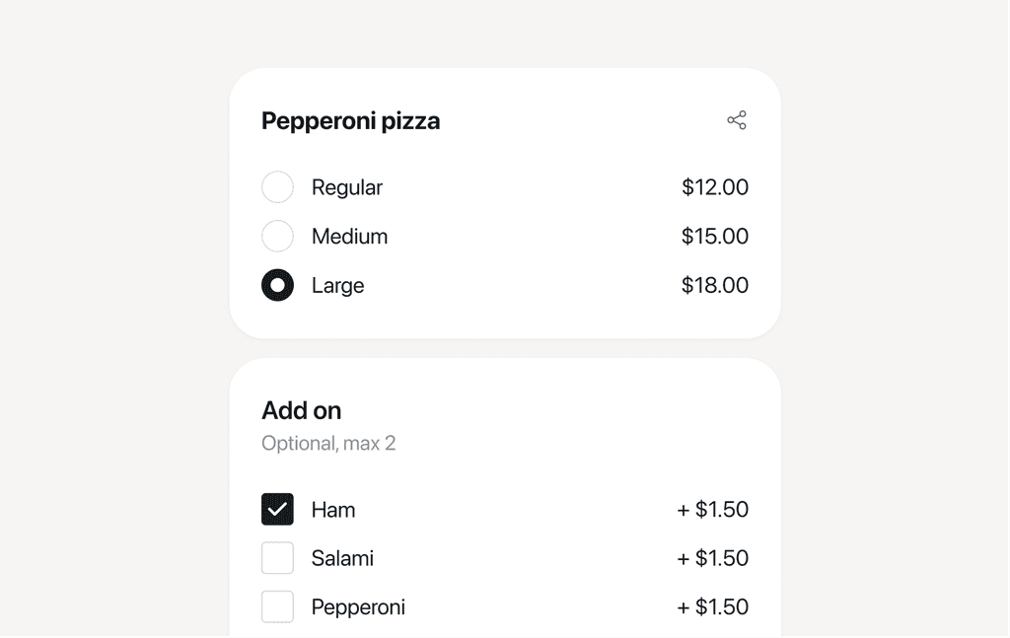Image resolution: width=1010 pixels, height=638 pixels.
Task: Click the Ham label text
Action: (x=332, y=509)
